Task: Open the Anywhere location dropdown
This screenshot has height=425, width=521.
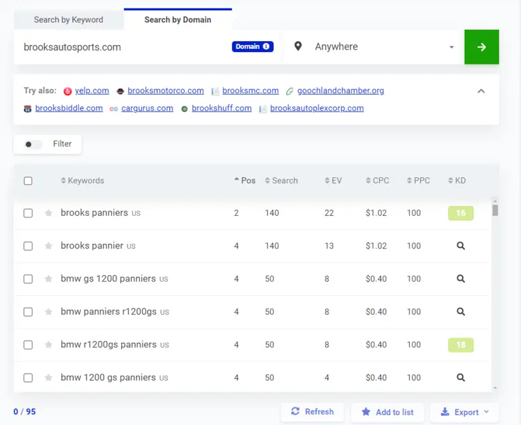Action: (x=374, y=47)
